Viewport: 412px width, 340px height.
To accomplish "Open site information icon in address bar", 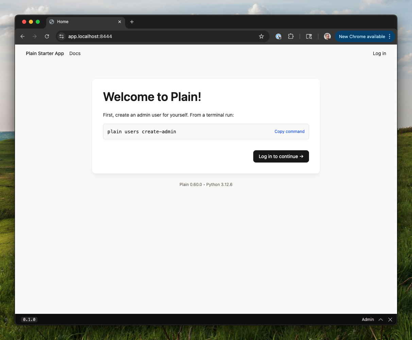I will pyautogui.click(x=62, y=36).
